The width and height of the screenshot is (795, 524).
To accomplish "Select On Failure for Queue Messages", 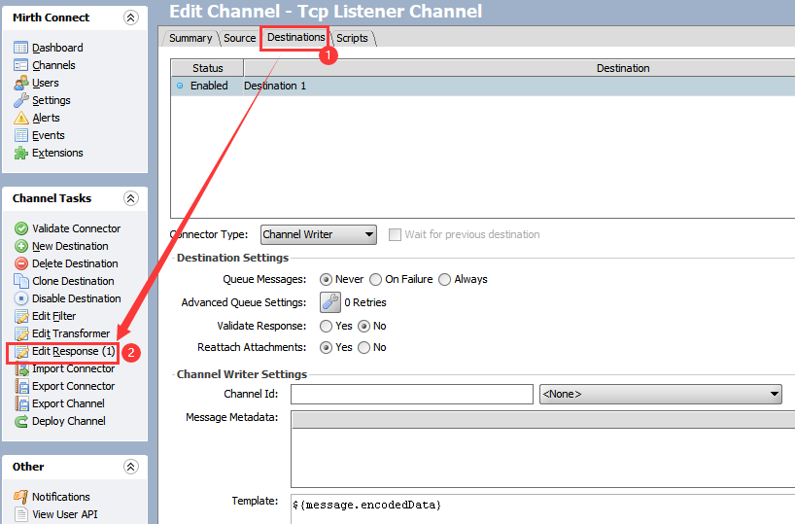I will 376,280.
